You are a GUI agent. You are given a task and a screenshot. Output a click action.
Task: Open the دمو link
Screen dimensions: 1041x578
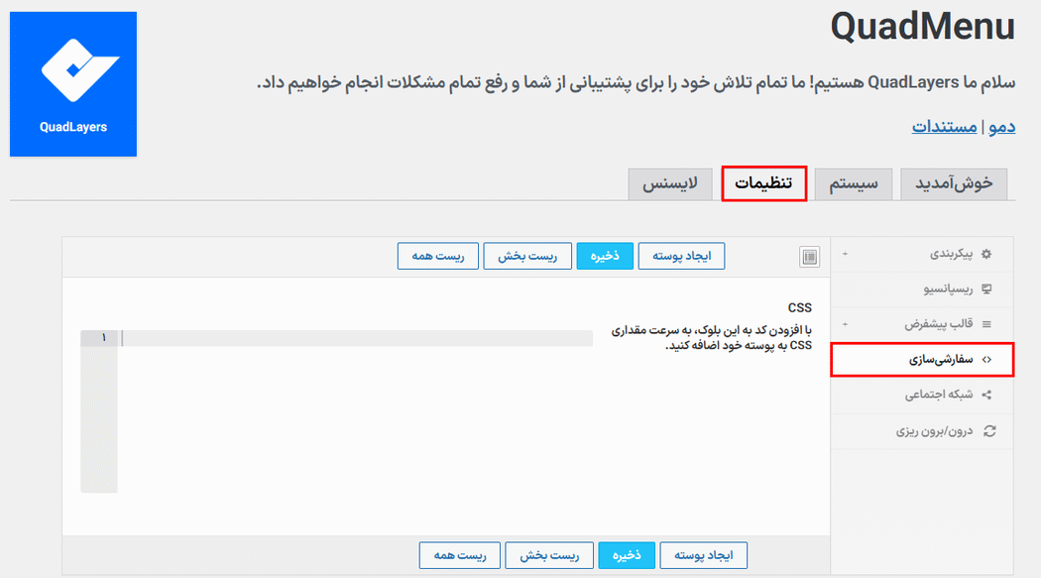coord(1002,127)
